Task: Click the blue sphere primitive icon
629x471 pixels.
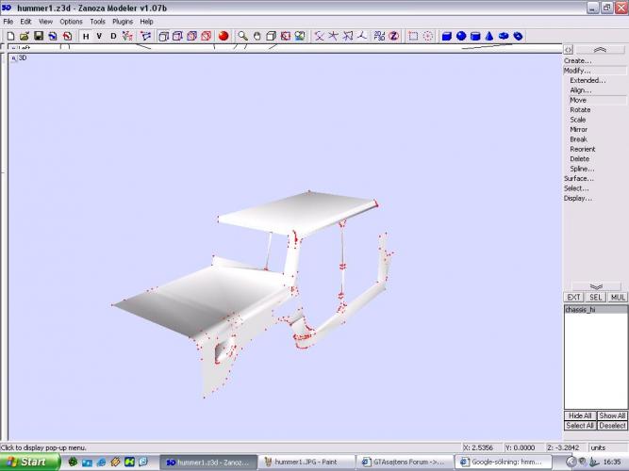Action: tap(461, 36)
